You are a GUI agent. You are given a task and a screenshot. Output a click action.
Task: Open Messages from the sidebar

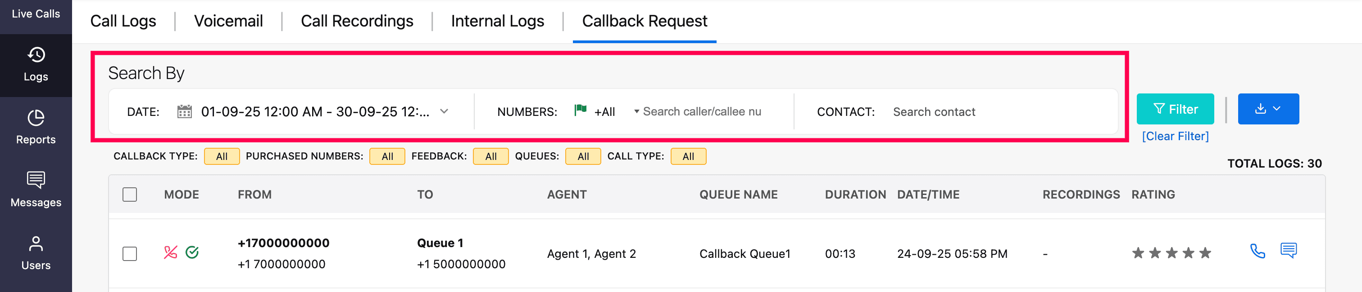[36, 190]
